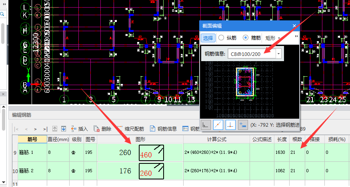Click lower left panel scroll-down arrow

3,183
